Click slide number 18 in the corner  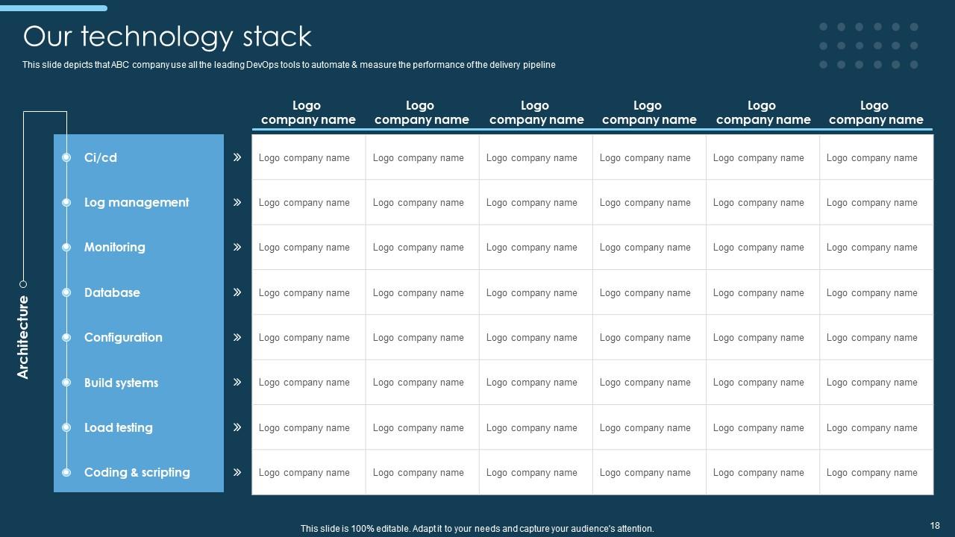click(935, 525)
